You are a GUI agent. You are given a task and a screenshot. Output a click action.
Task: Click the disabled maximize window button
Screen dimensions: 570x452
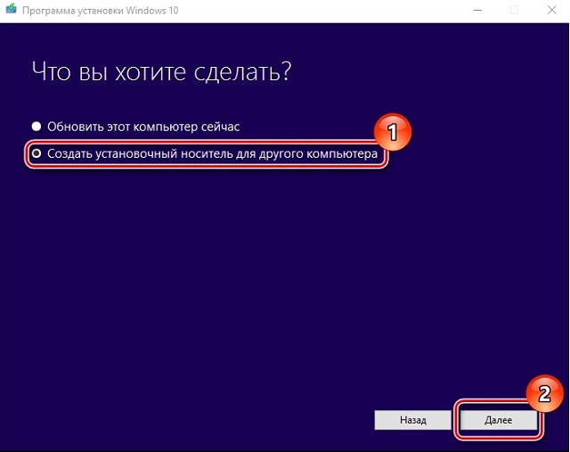[515, 10]
